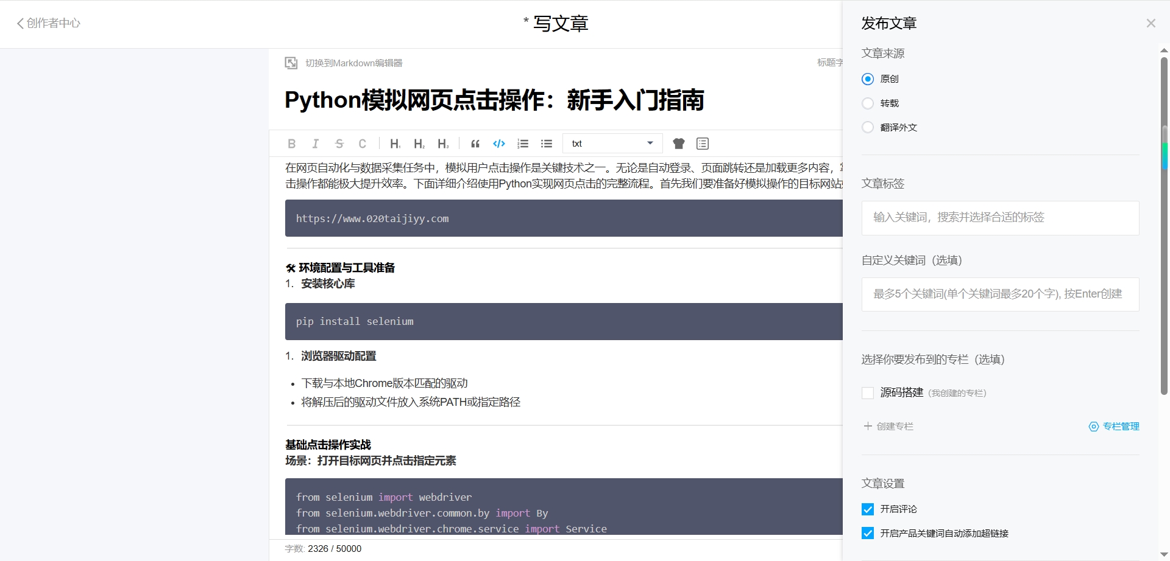Click the list item 安装核心库
1170x561 pixels.
pos(328,284)
